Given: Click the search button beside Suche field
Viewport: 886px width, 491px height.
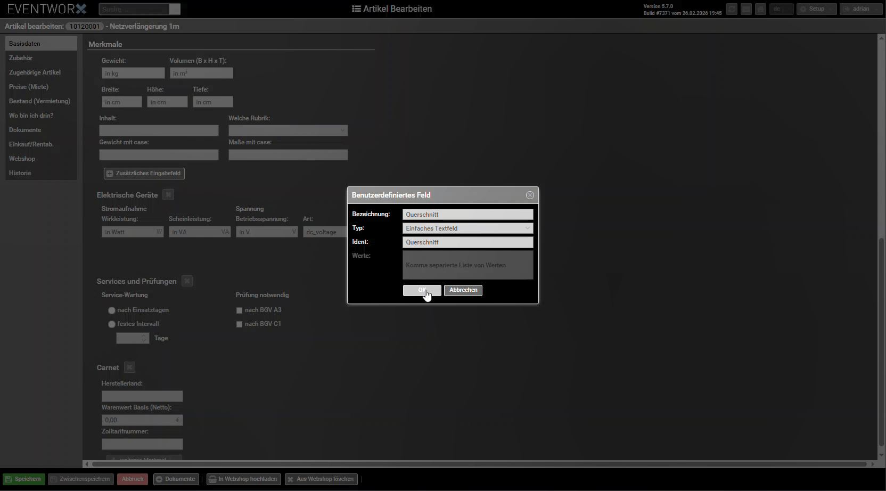Looking at the screenshot, I should [175, 9].
